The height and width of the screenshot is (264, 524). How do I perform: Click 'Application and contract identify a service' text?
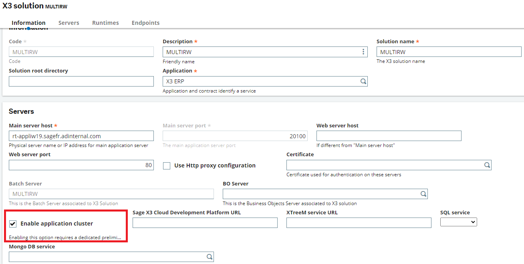(209, 91)
